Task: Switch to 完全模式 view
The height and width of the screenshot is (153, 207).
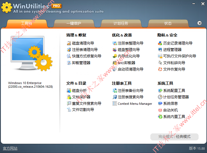Action: (166, 137)
